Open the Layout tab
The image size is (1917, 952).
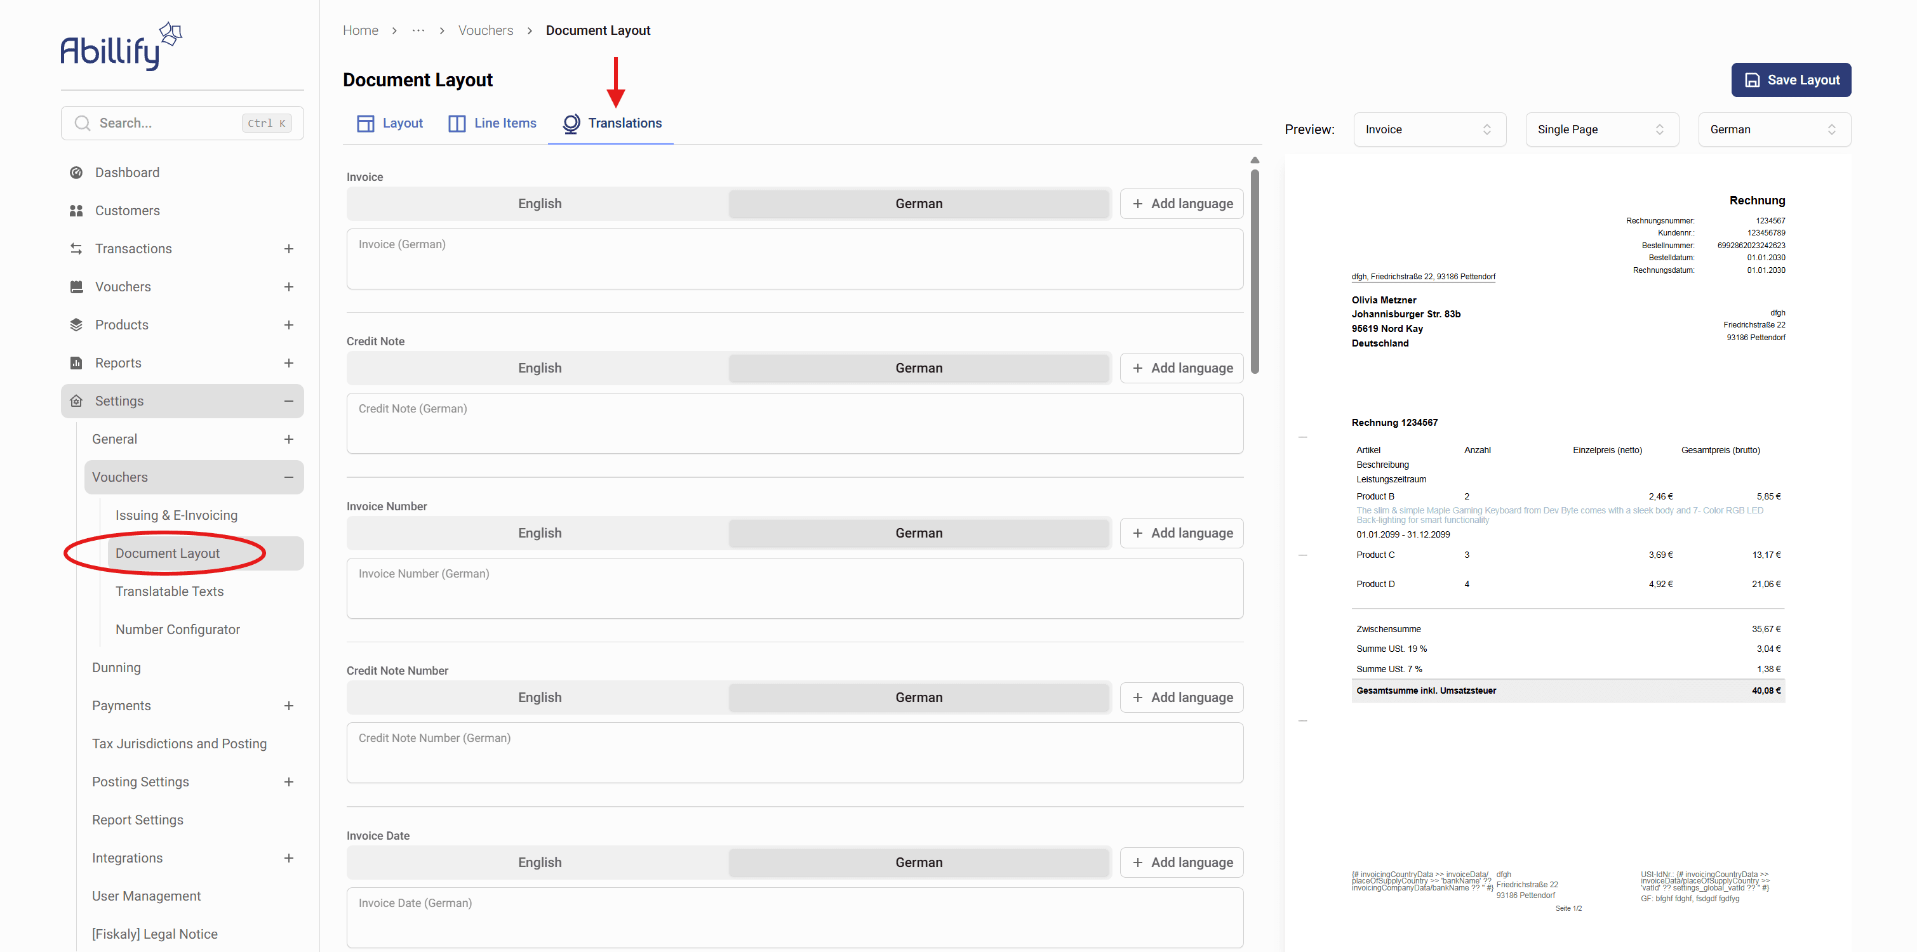390,122
